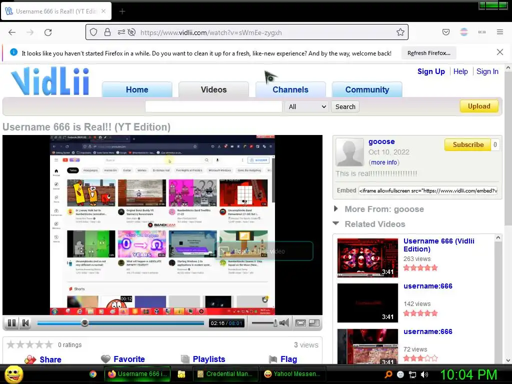Reload the page with the refresh icon
Screen dimensions: 512x384
48,32
